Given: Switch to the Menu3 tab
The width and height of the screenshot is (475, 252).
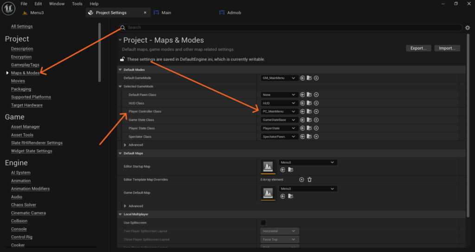Looking at the screenshot, I should pyautogui.click(x=37, y=13).
